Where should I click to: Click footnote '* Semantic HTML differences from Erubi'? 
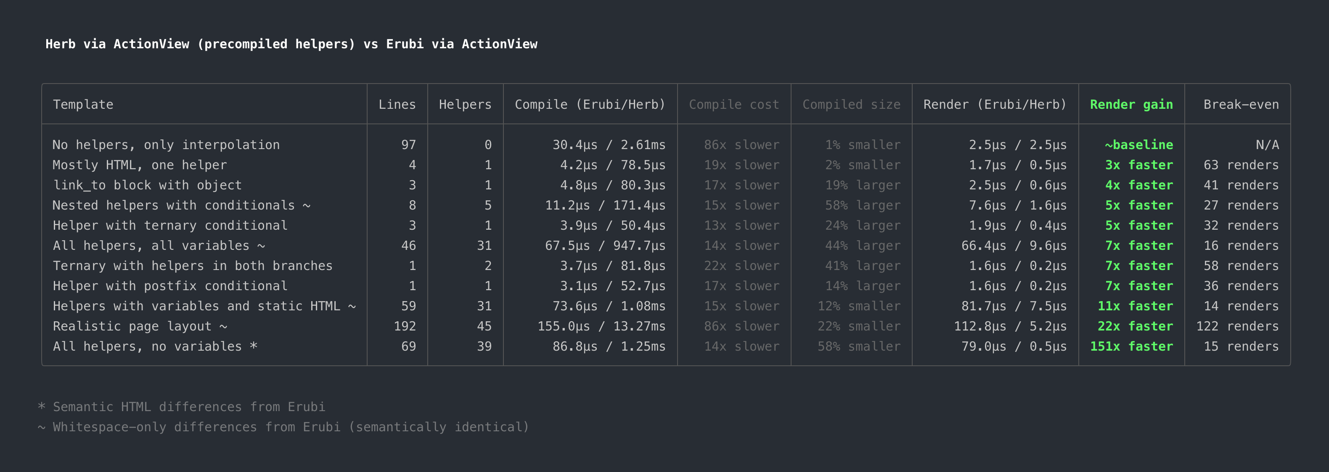(x=182, y=406)
